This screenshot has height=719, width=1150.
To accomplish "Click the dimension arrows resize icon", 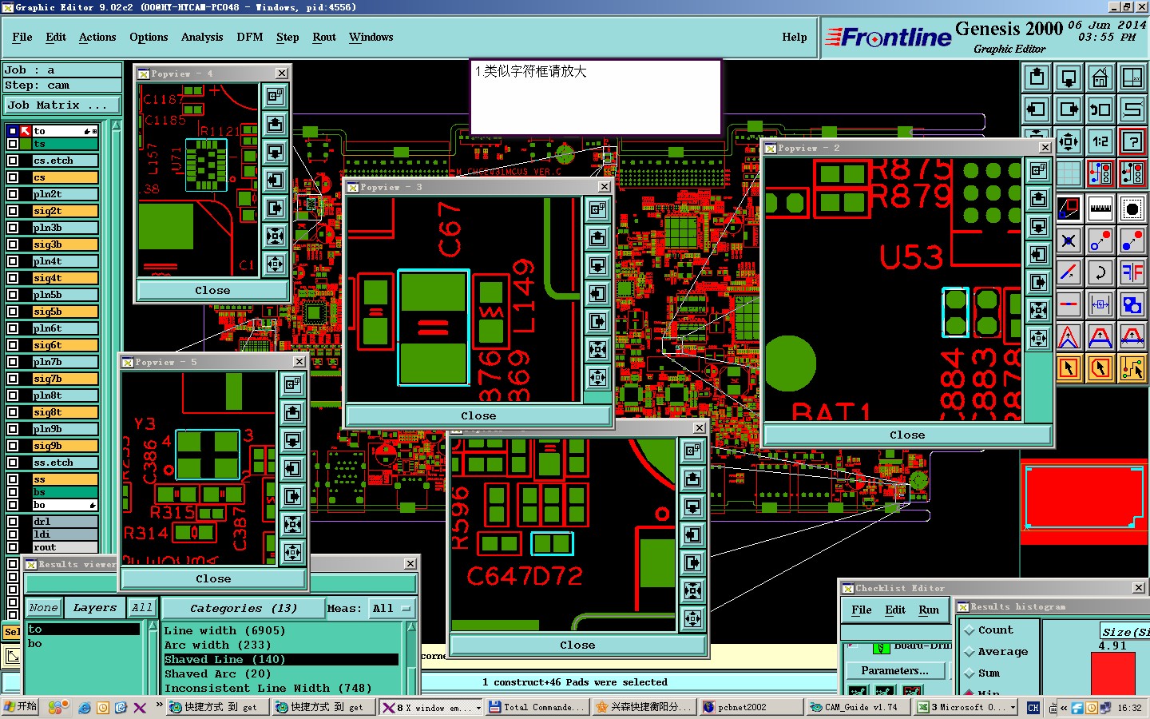I will pyautogui.click(x=1100, y=304).
